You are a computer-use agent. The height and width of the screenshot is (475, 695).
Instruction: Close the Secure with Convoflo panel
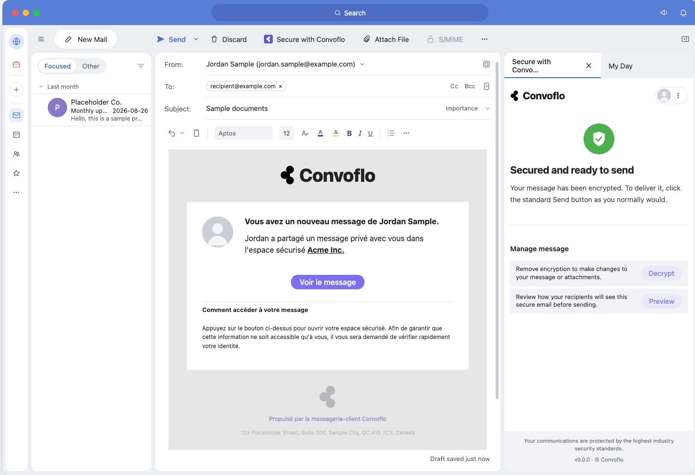tap(589, 66)
